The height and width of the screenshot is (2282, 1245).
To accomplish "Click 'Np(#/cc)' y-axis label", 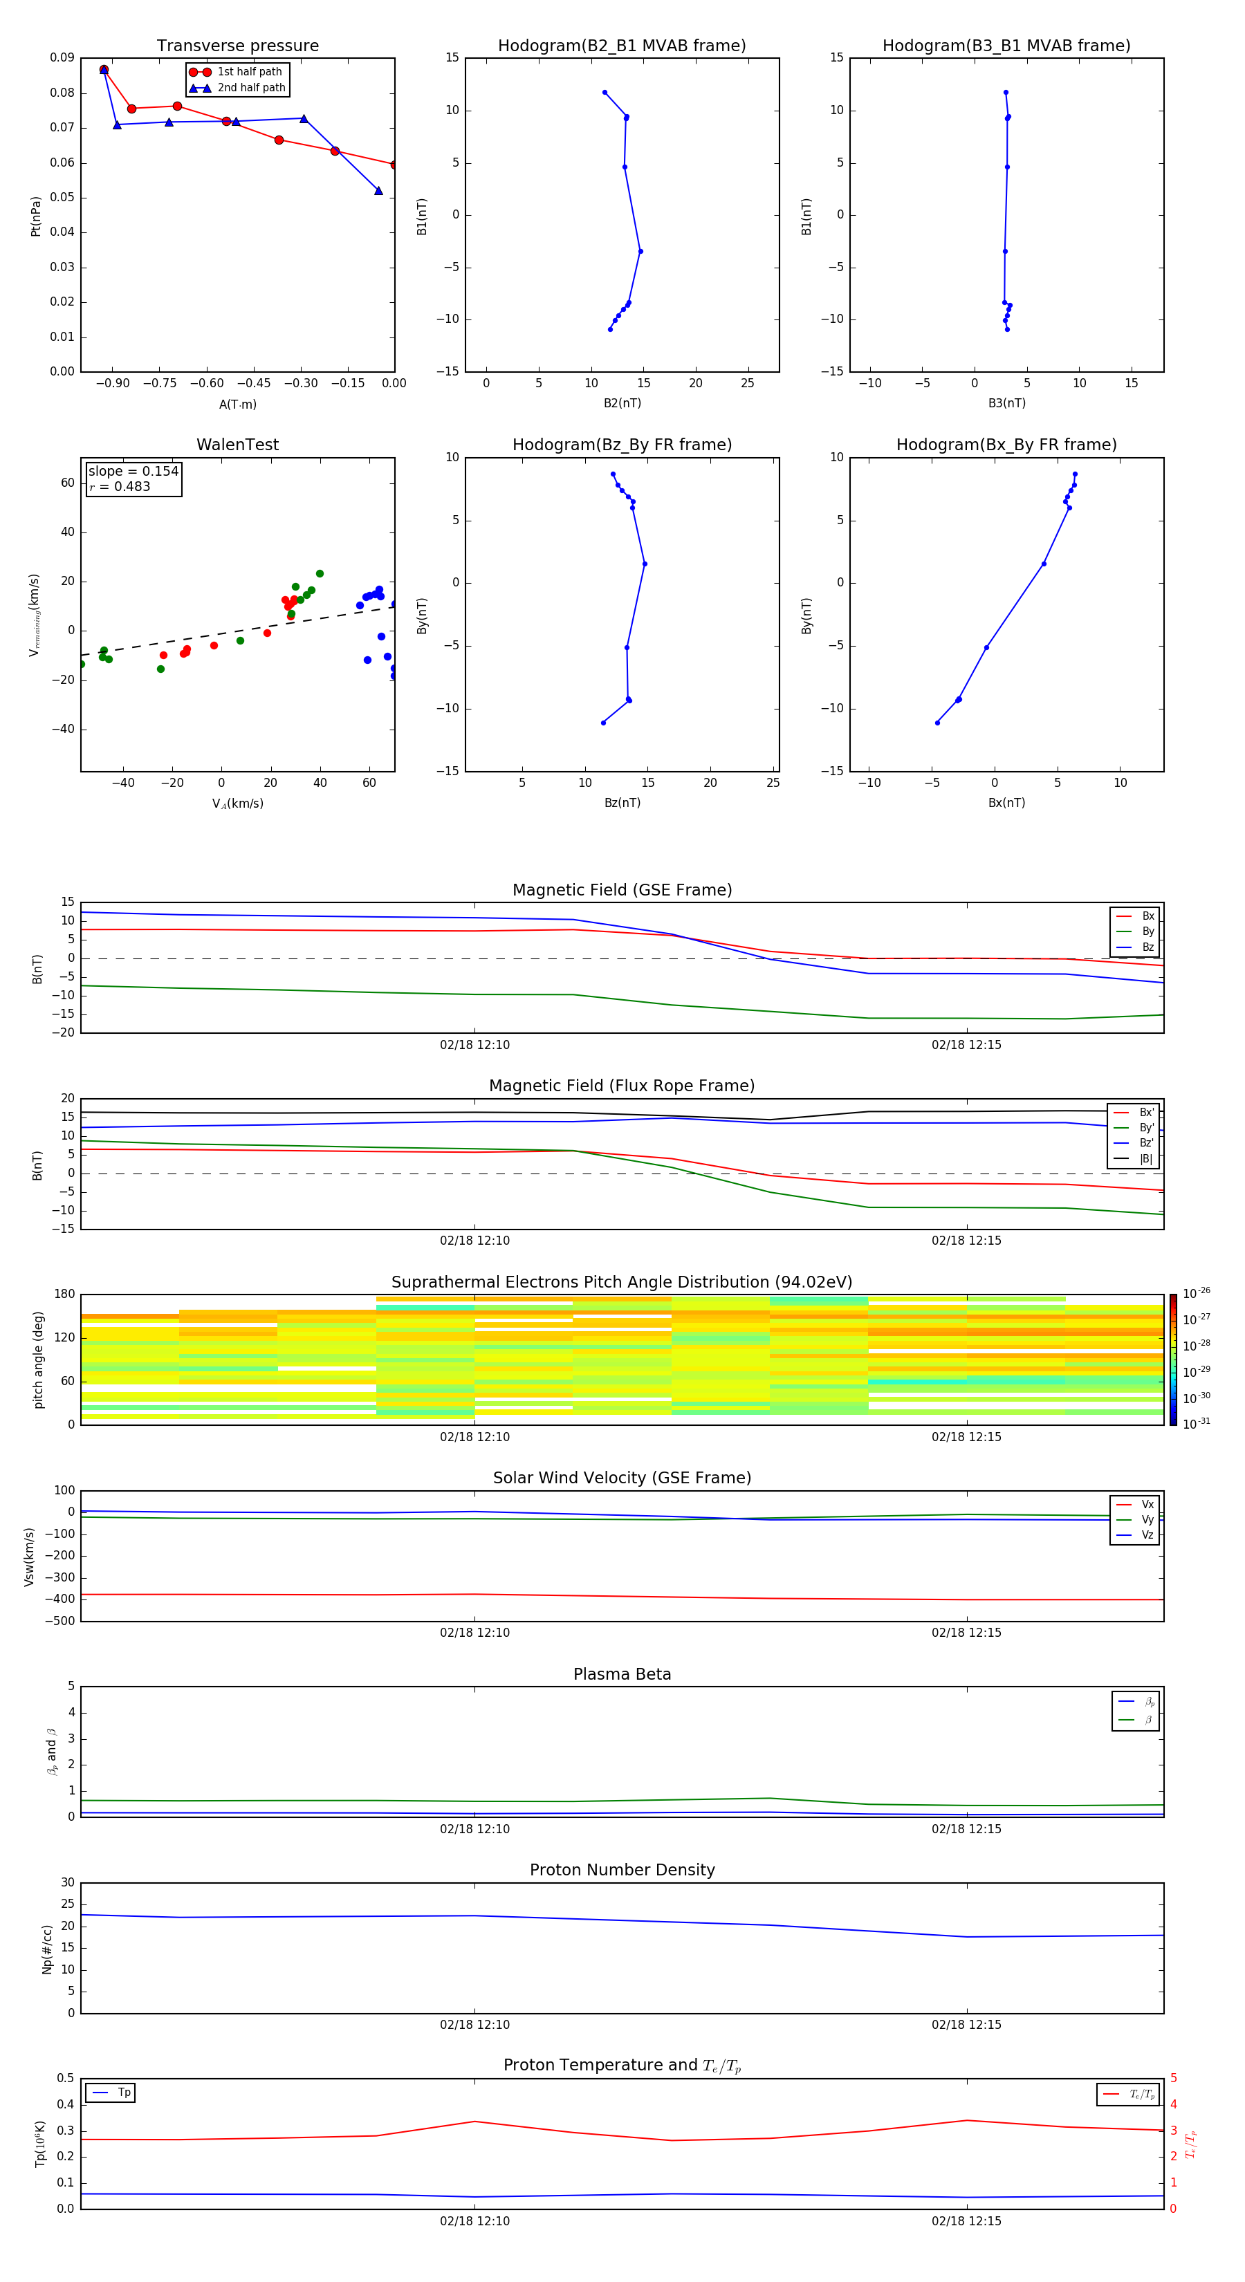I will click(47, 1949).
